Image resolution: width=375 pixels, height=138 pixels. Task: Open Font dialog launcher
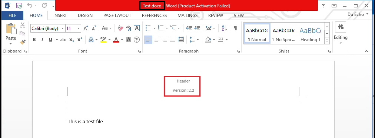coord(139,51)
